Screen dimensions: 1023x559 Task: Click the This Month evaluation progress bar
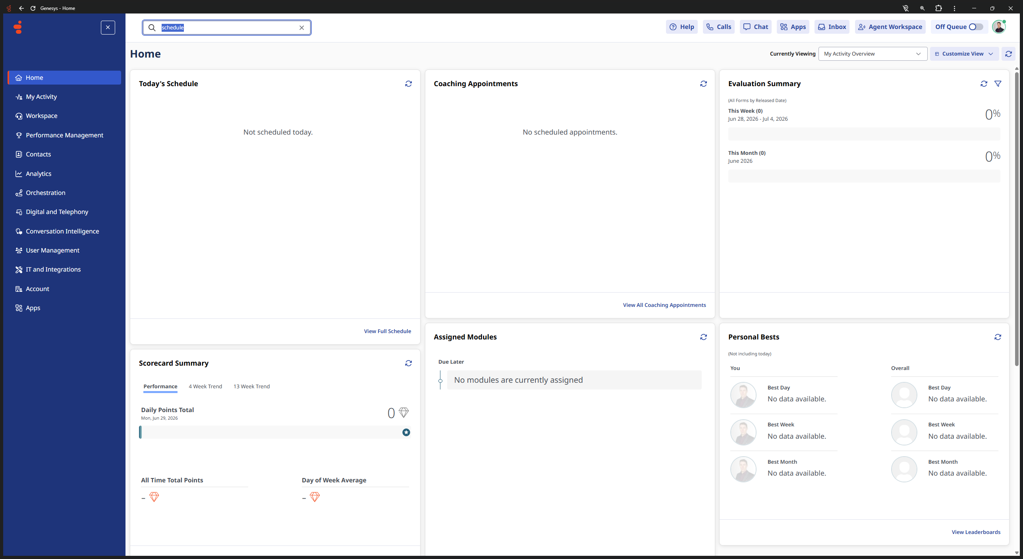pos(864,176)
